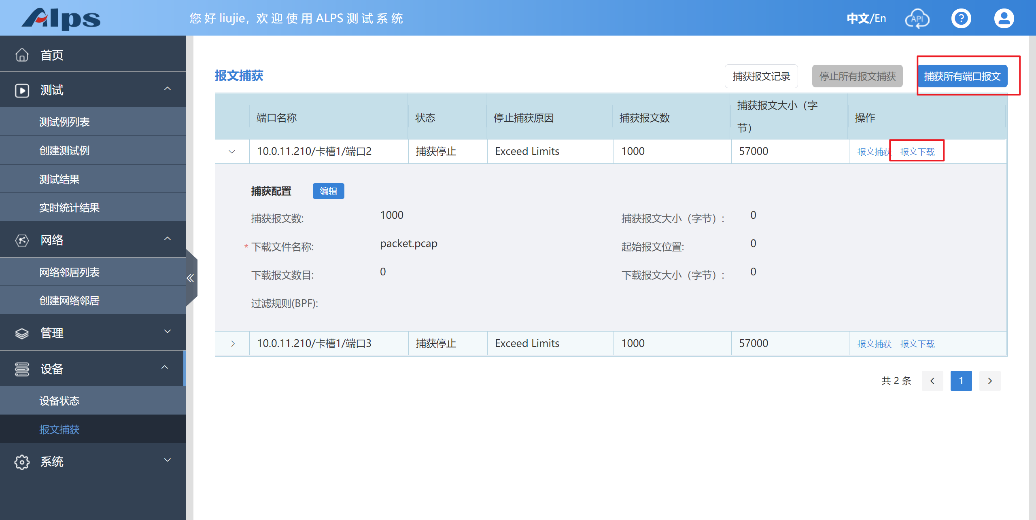Switch language via 中文/En
Viewport: 1036px width, 520px height.
click(866, 19)
